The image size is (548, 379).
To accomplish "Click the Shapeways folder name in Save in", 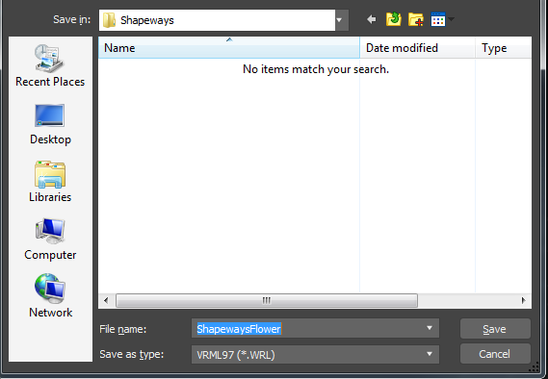I will point(147,20).
